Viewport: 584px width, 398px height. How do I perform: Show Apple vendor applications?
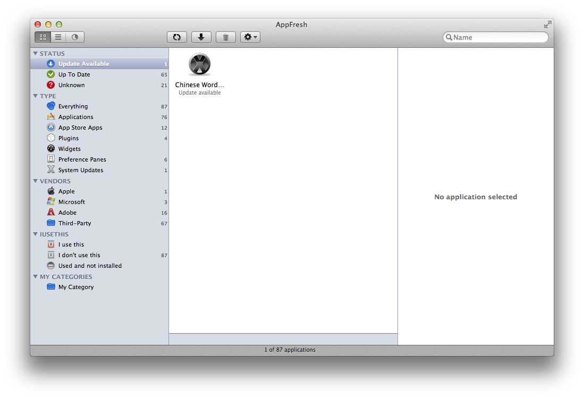[99, 191]
